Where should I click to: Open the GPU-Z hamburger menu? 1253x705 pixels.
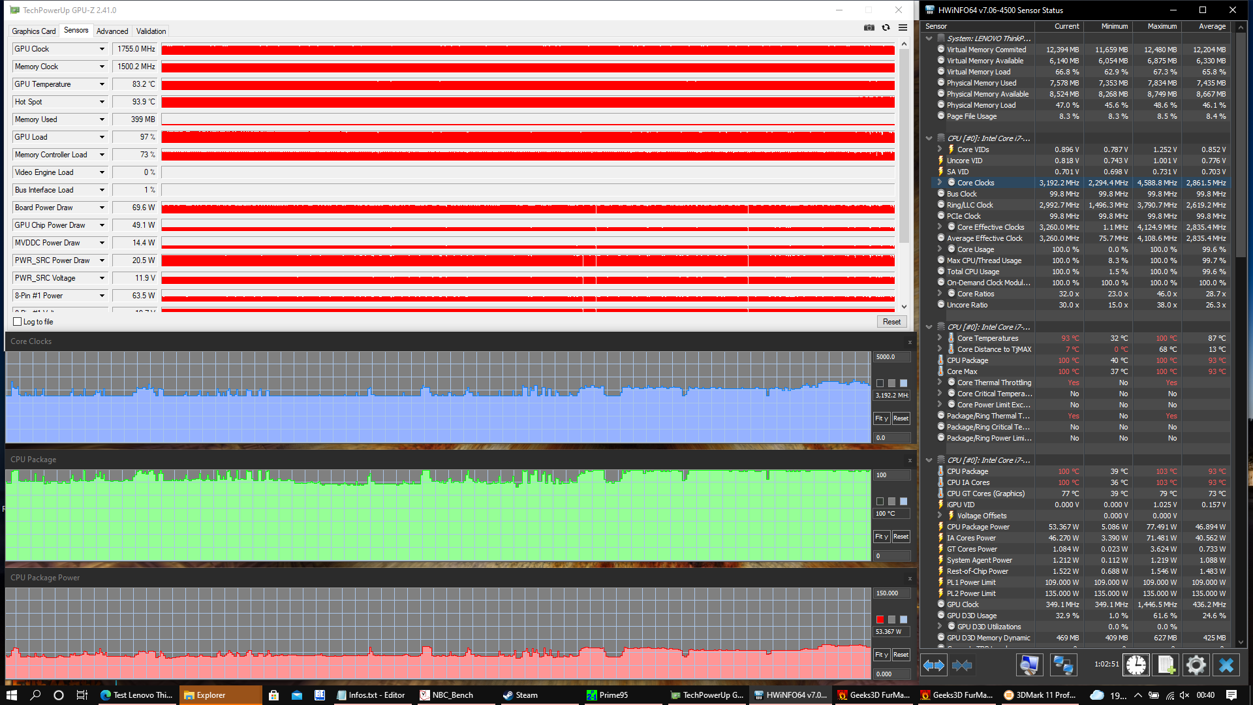[x=903, y=27]
